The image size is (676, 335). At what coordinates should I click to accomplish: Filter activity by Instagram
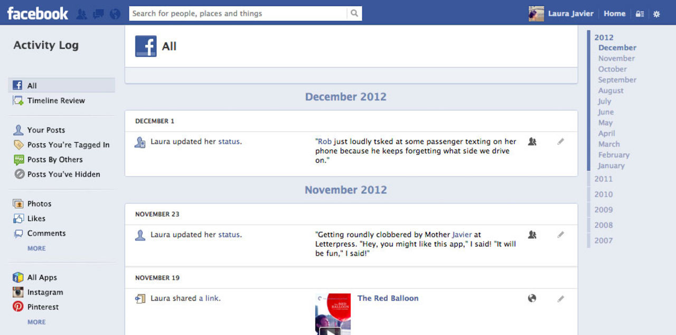[45, 292]
